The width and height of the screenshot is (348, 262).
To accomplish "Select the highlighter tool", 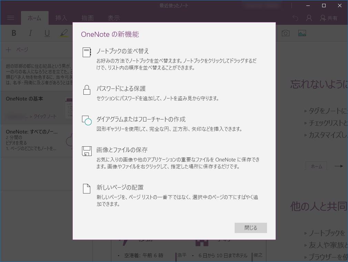I will (x=64, y=33).
